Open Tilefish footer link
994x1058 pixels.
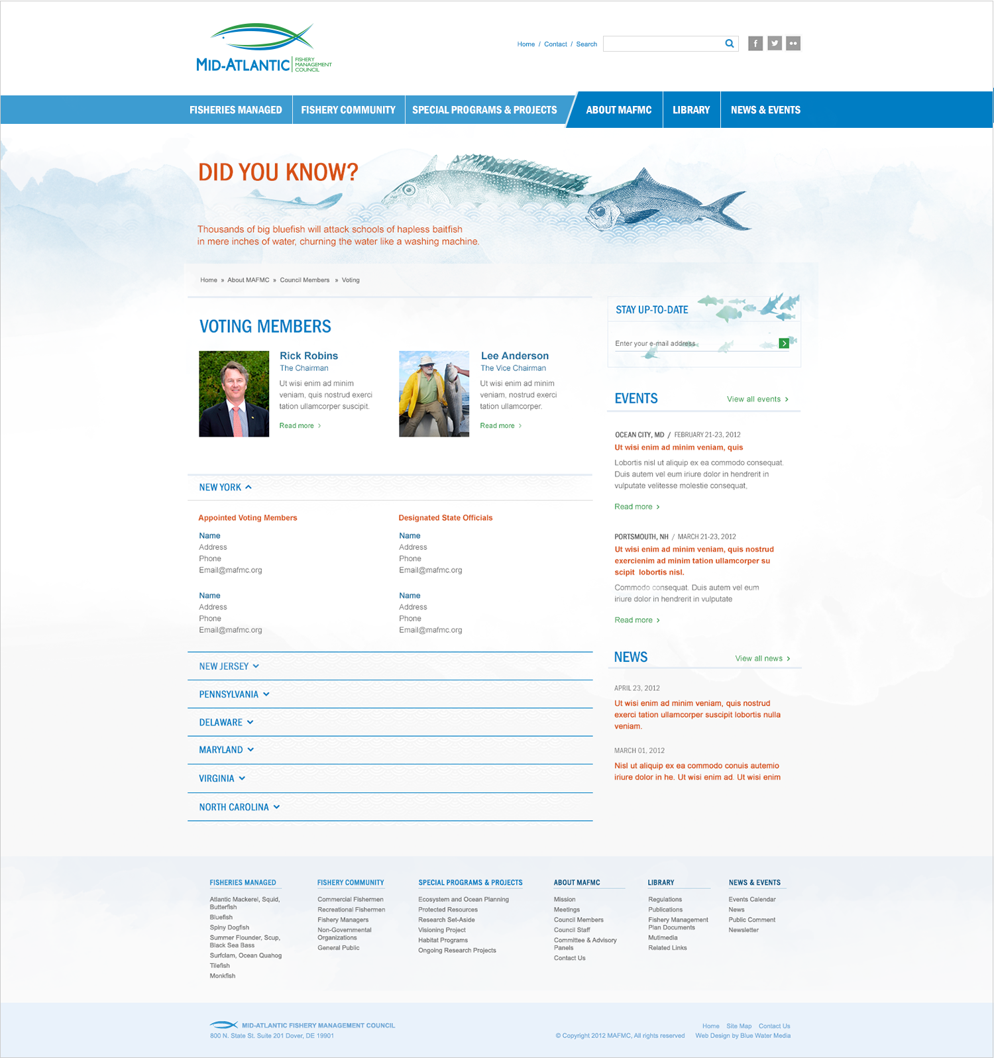pyautogui.click(x=220, y=966)
